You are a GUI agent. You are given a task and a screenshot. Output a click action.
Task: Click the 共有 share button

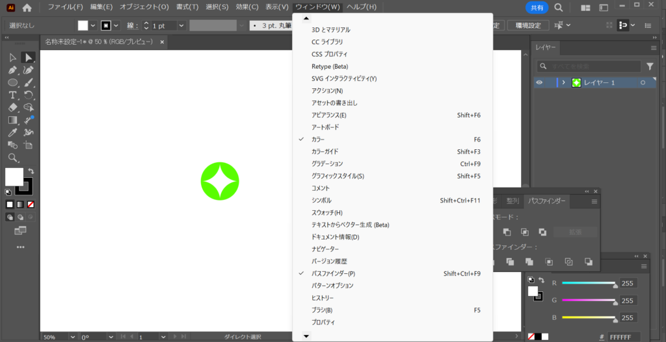pos(537,7)
